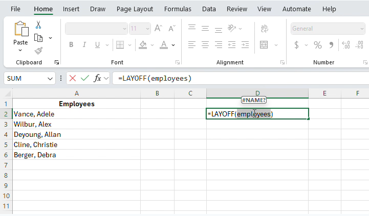The width and height of the screenshot is (369, 216).
Task: Cancel the formula with the red X
Action: click(73, 78)
